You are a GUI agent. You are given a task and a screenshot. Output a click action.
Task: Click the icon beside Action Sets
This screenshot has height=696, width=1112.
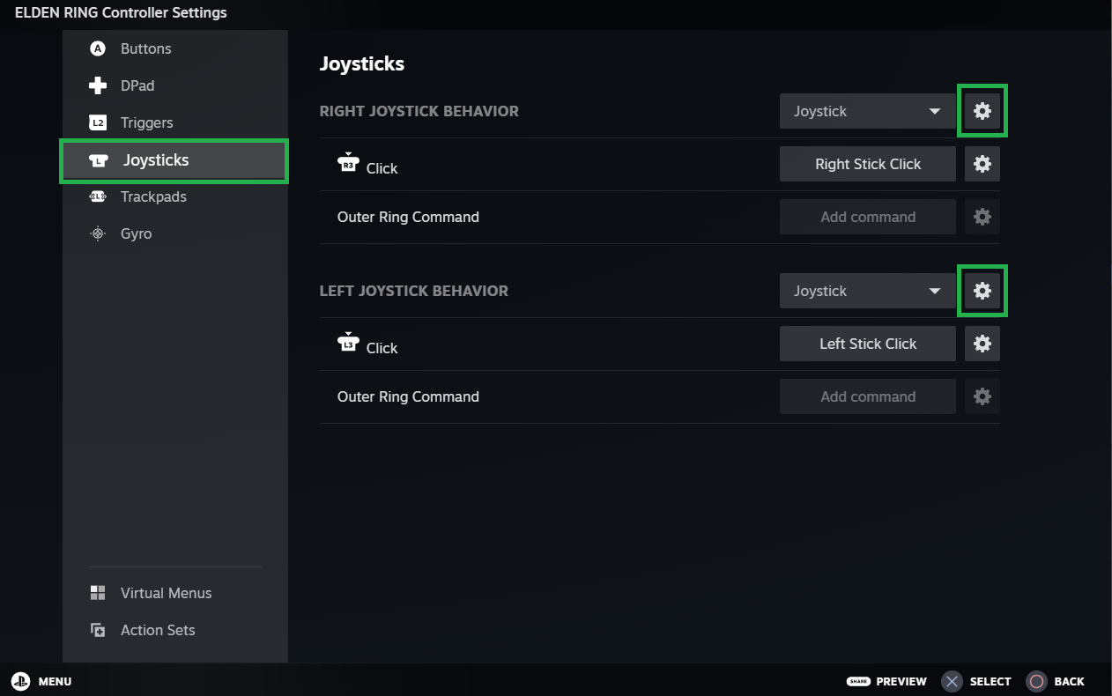coord(98,630)
